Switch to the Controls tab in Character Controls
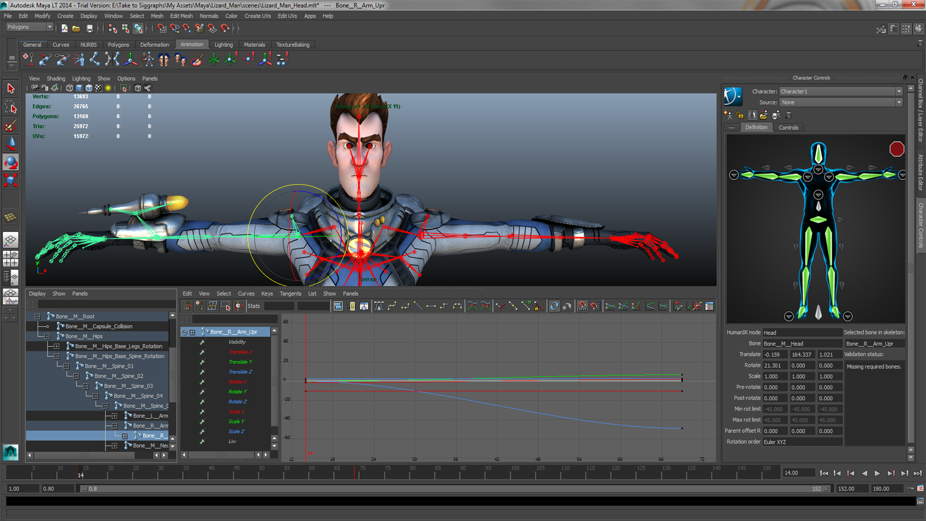This screenshot has height=521, width=926. pyautogui.click(x=789, y=127)
